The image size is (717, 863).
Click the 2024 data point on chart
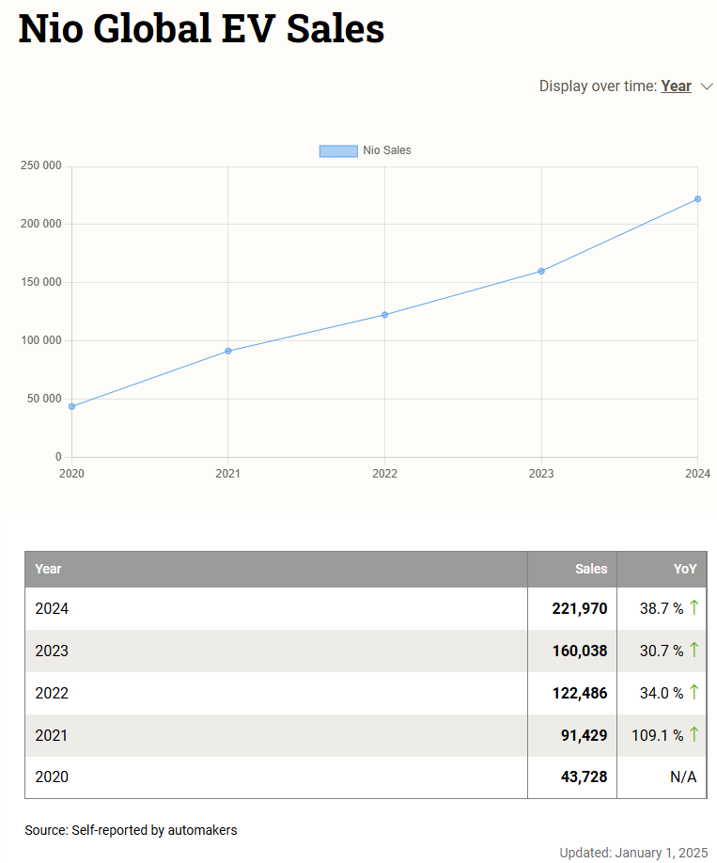697,199
